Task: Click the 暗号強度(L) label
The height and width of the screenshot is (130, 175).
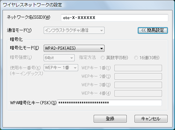Action: click(x=21, y=57)
